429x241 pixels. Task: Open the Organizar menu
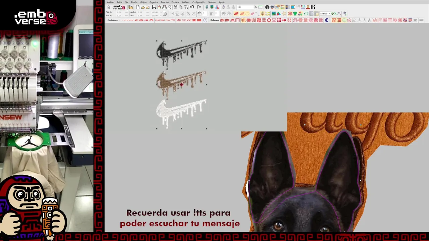click(154, 2)
